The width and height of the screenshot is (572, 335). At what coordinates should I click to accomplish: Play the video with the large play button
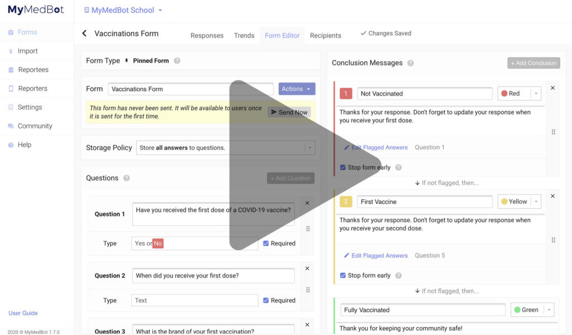point(306,165)
